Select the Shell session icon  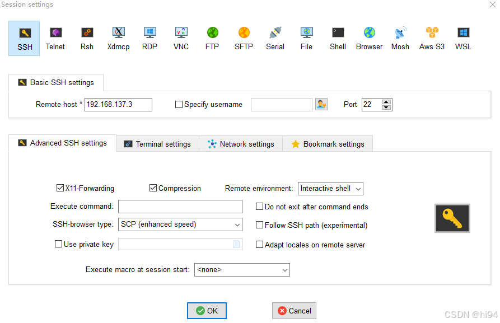pos(338,38)
